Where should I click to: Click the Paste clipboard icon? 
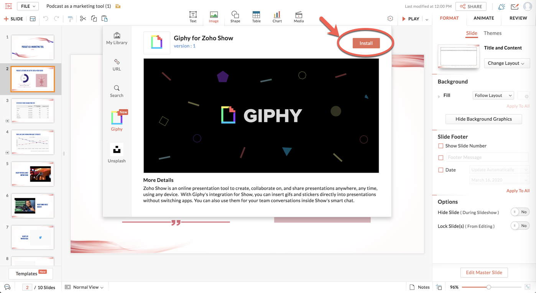[104, 19]
